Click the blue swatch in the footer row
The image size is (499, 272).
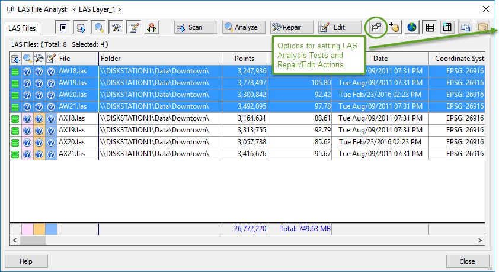[x=51, y=229]
